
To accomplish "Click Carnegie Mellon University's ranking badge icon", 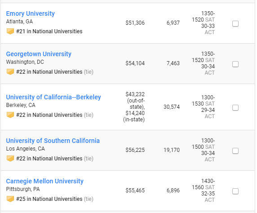I will pyautogui.click(x=10, y=199).
